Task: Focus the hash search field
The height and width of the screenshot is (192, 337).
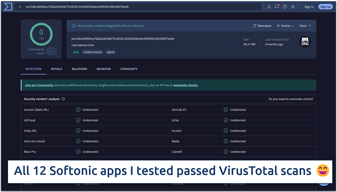Action: coord(138,7)
